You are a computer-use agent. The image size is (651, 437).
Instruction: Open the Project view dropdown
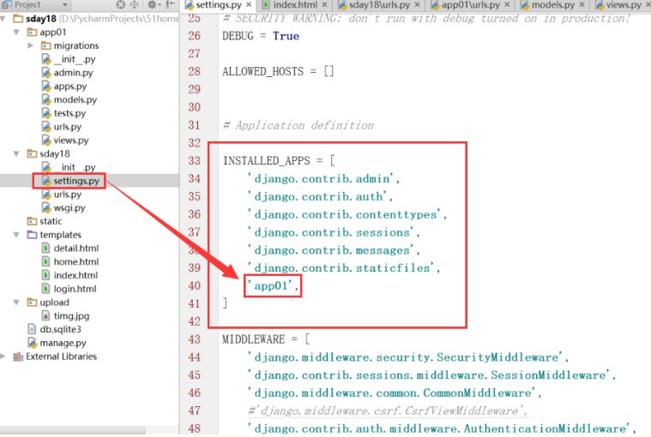point(65,4)
